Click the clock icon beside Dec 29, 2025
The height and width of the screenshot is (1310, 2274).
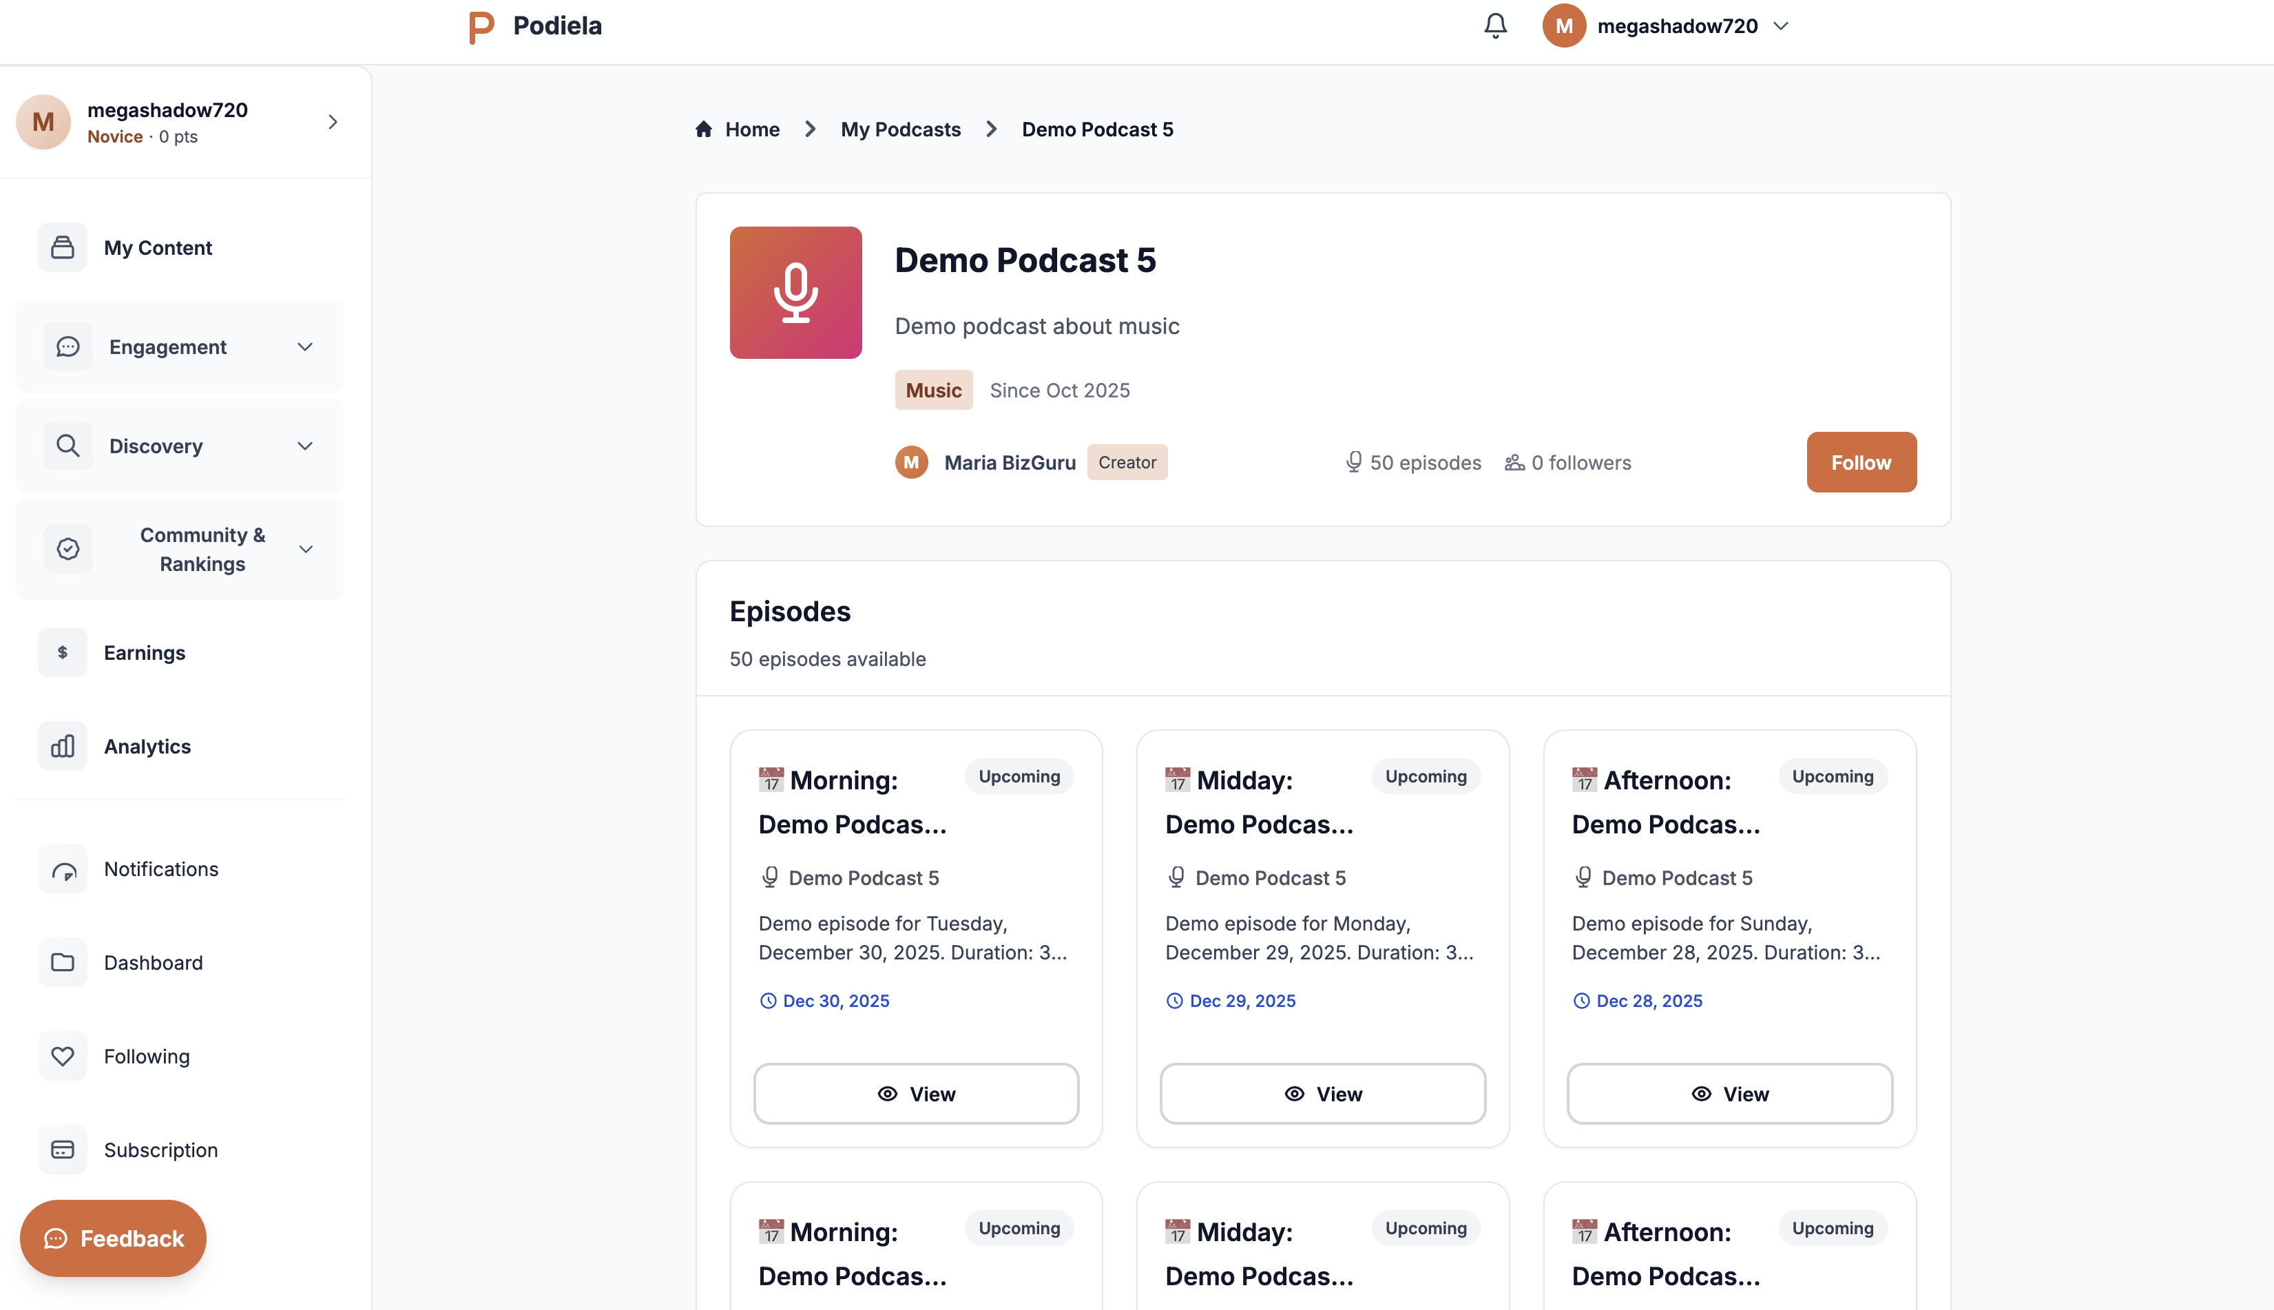pos(1174,1001)
